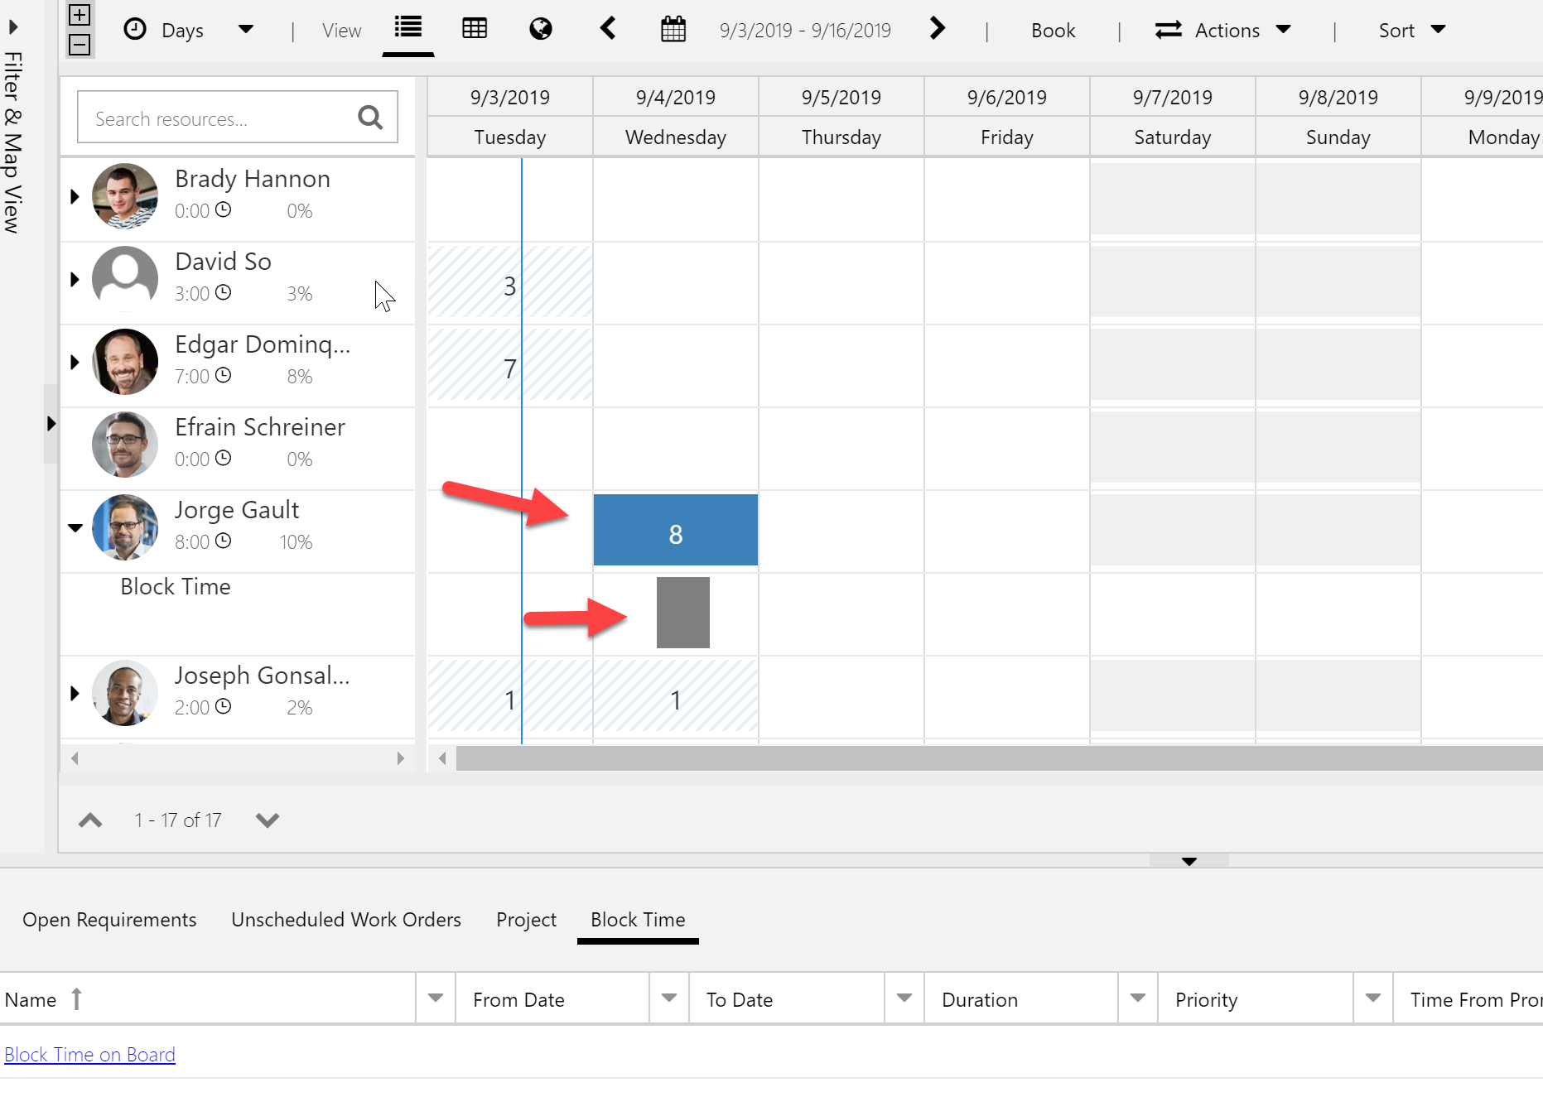
Task: Select the Unscheduled Work Orders tab
Action: 346,920
